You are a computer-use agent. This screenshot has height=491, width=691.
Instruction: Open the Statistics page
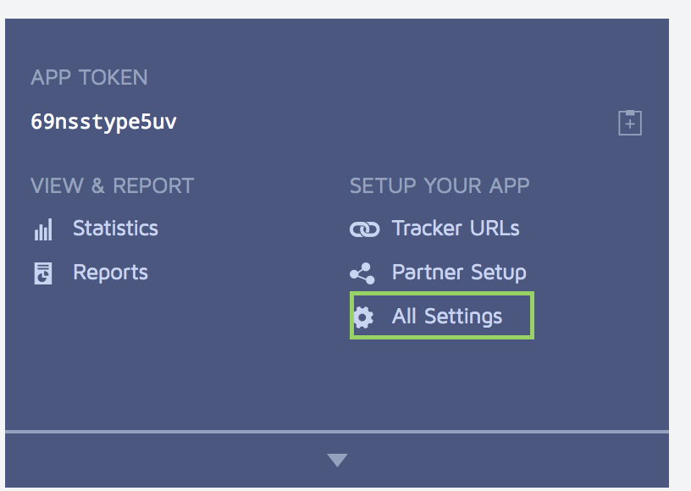115,228
